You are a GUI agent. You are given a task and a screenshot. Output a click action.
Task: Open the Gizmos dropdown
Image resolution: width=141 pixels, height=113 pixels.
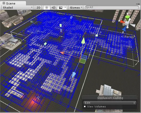[76, 7]
